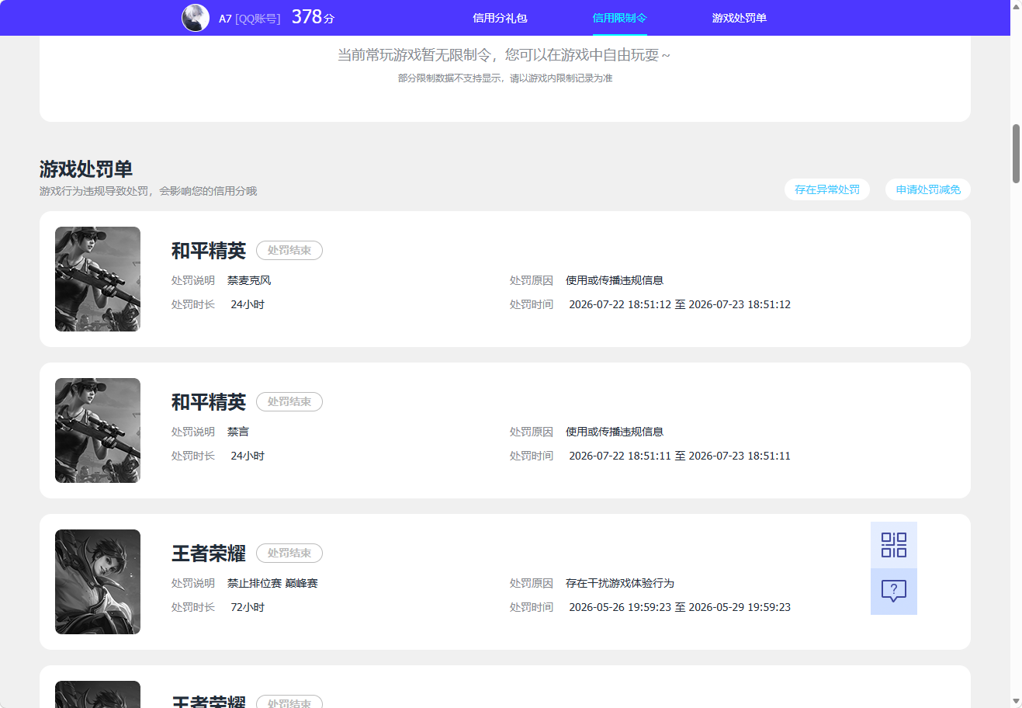Open 王者荣耀 thumbnail for 72小时 penalty

tap(98, 581)
